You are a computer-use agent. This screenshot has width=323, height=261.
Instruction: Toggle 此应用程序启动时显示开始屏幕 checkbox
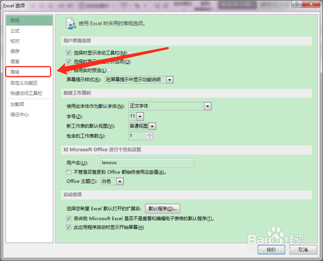point(69,228)
